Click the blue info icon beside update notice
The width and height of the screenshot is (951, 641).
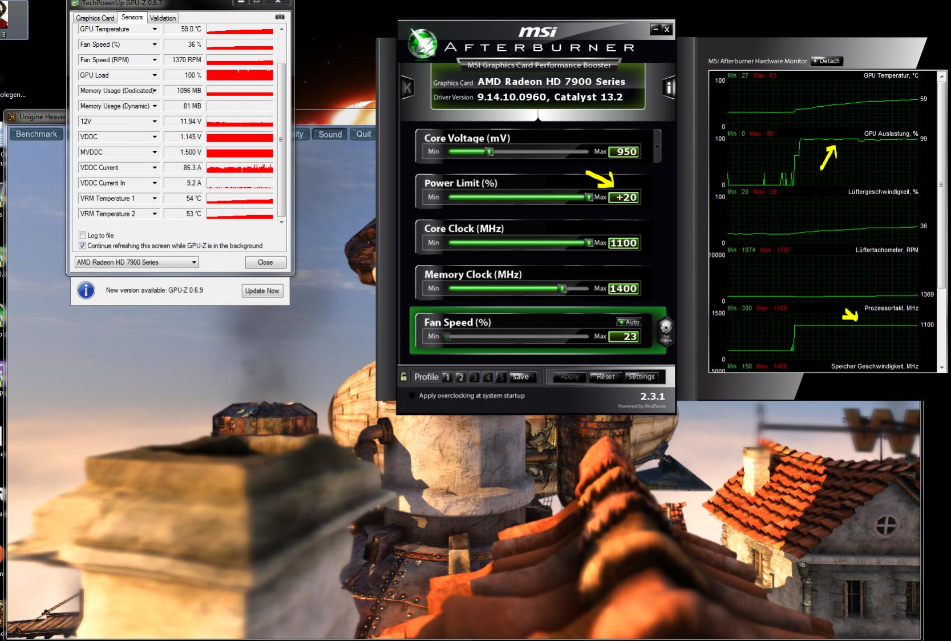click(86, 290)
